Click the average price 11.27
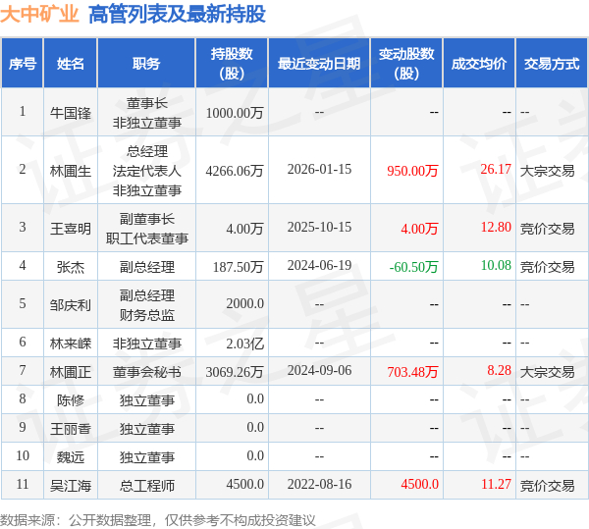Screen dimensions: 589x529 tap(496, 484)
